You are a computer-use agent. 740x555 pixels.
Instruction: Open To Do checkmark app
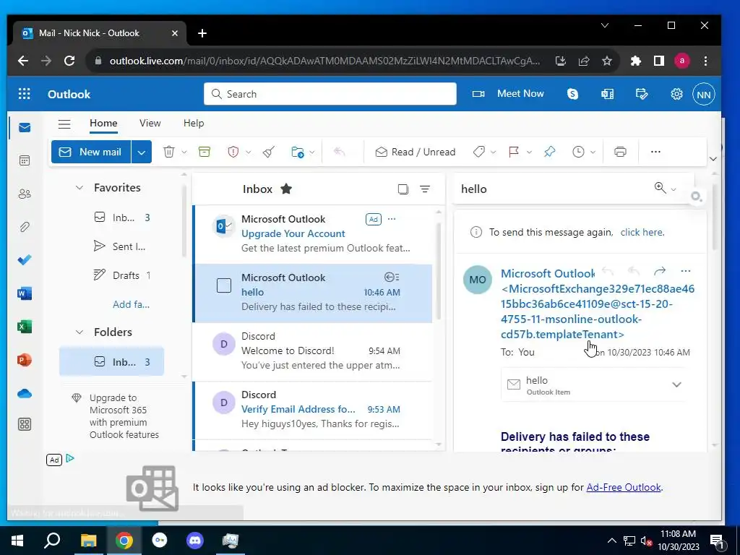click(x=25, y=259)
